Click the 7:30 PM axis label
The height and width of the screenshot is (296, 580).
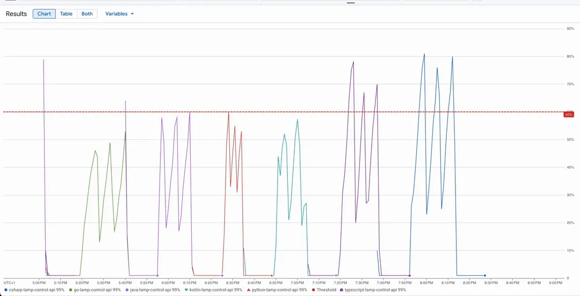tap(362, 283)
